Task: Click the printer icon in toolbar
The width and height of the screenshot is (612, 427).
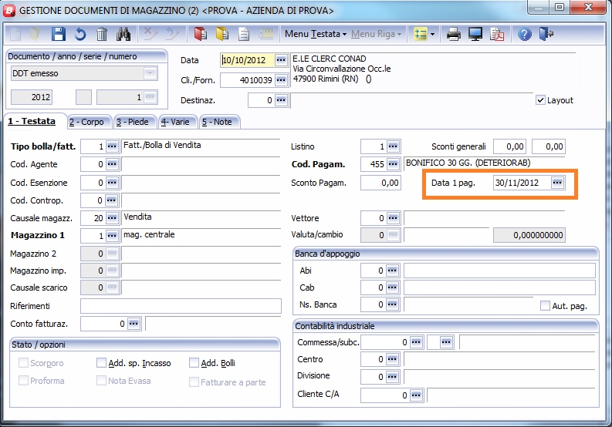Action: [455, 34]
